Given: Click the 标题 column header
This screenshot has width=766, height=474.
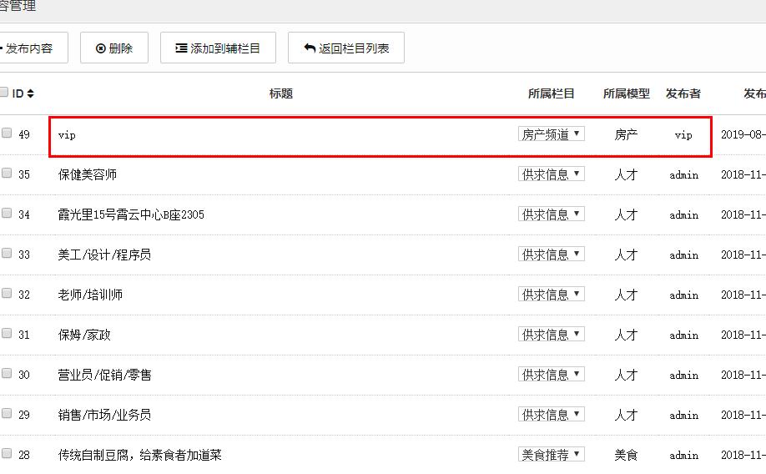Looking at the screenshot, I should point(281,93).
